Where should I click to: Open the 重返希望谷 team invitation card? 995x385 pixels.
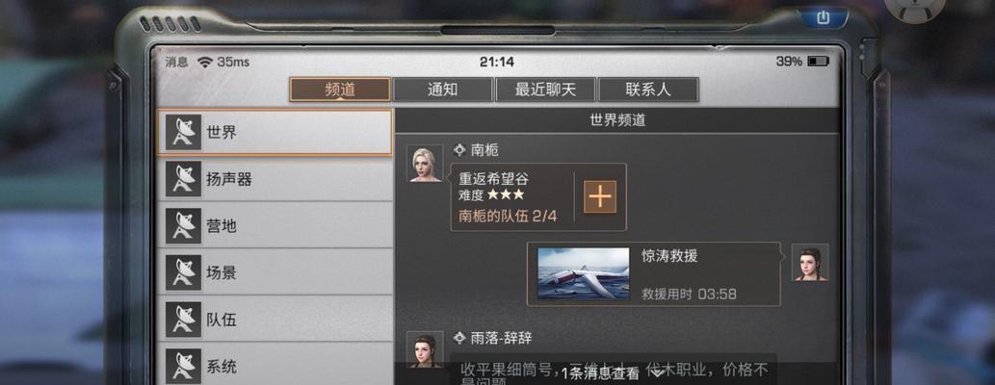pos(538,196)
